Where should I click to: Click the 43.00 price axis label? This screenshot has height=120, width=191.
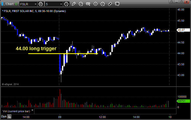[181, 75]
